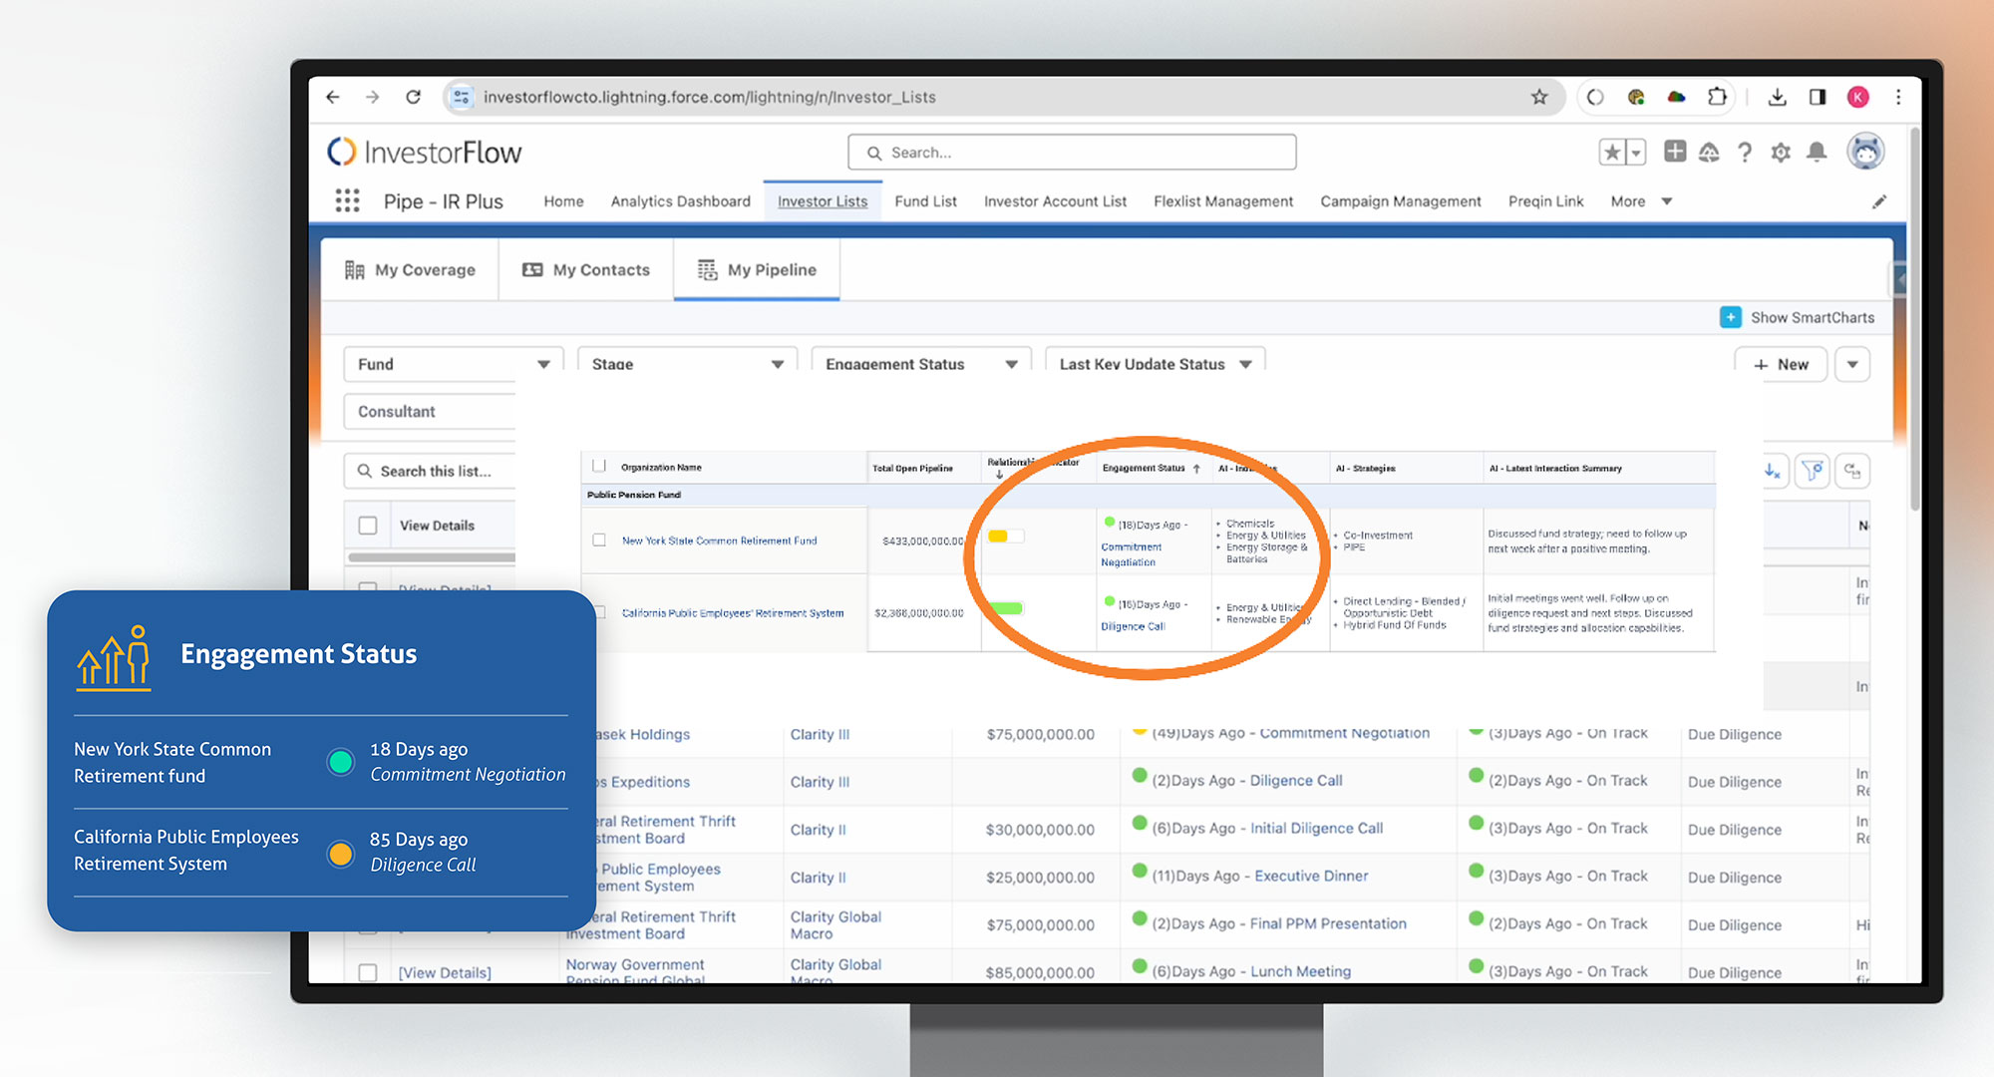Select the New York State Common Retirement Fund row checkbox
This screenshot has height=1077, width=1994.
pos(598,539)
